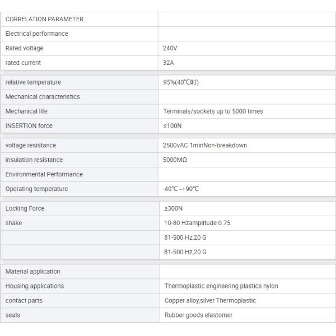The height and width of the screenshot is (336, 336).
Task: Select Thermoplastic engineering plastics nylon text
Action: pos(221,286)
